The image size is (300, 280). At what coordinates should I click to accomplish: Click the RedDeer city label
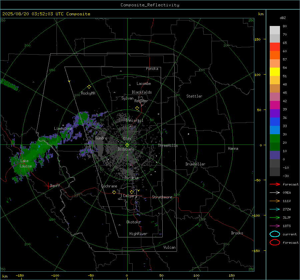(x=141, y=101)
